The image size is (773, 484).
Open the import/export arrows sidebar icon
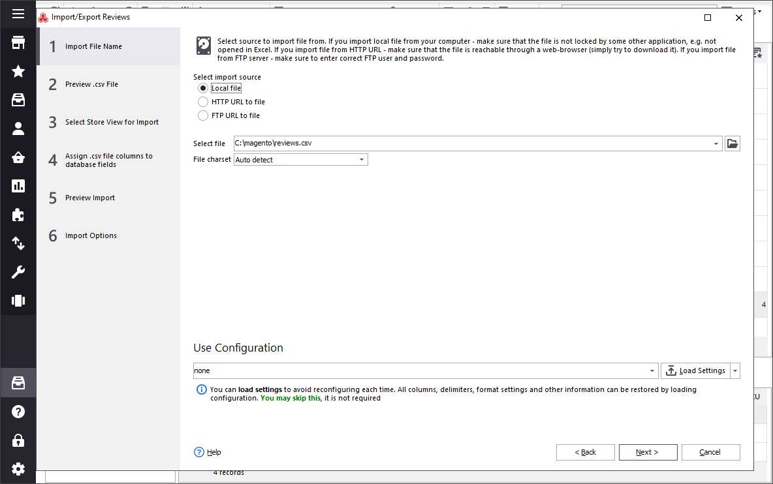18,243
